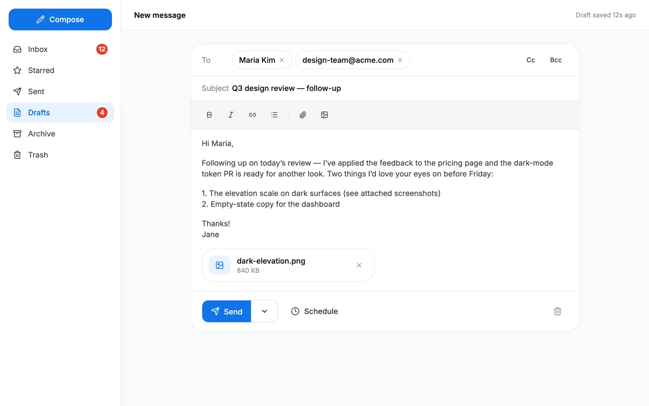Remove design-team@acme.com recipient

coord(400,60)
